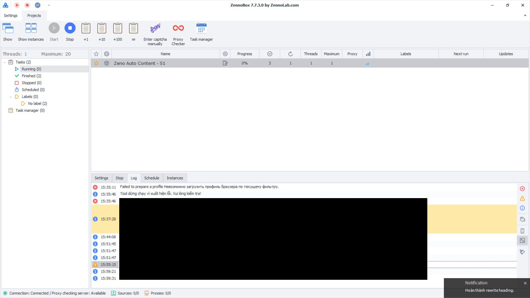Add ten runs with the +10 button
Viewport: 530px width, 298px height.
(102, 32)
